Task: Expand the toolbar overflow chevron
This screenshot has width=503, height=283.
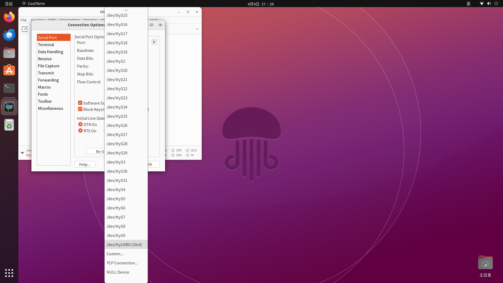Action: click(x=197, y=29)
